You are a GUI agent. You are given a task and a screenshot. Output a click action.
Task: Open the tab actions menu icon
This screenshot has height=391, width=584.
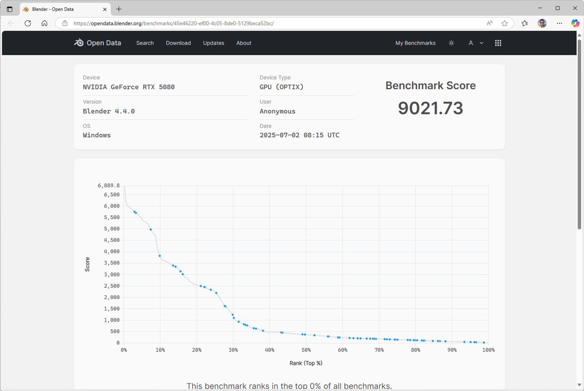click(10, 9)
